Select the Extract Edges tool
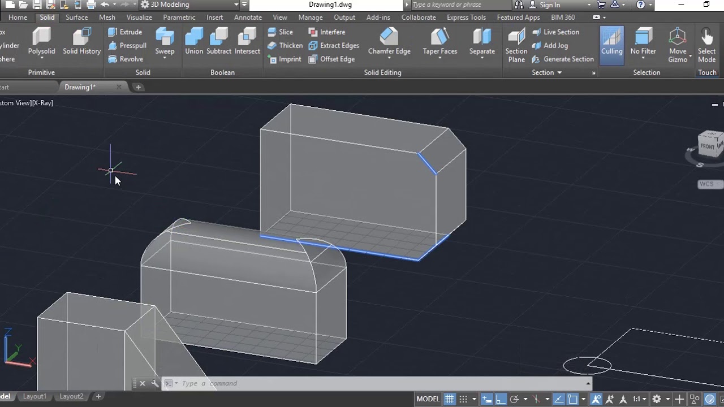The image size is (724, 407). (x=334, y=46)
